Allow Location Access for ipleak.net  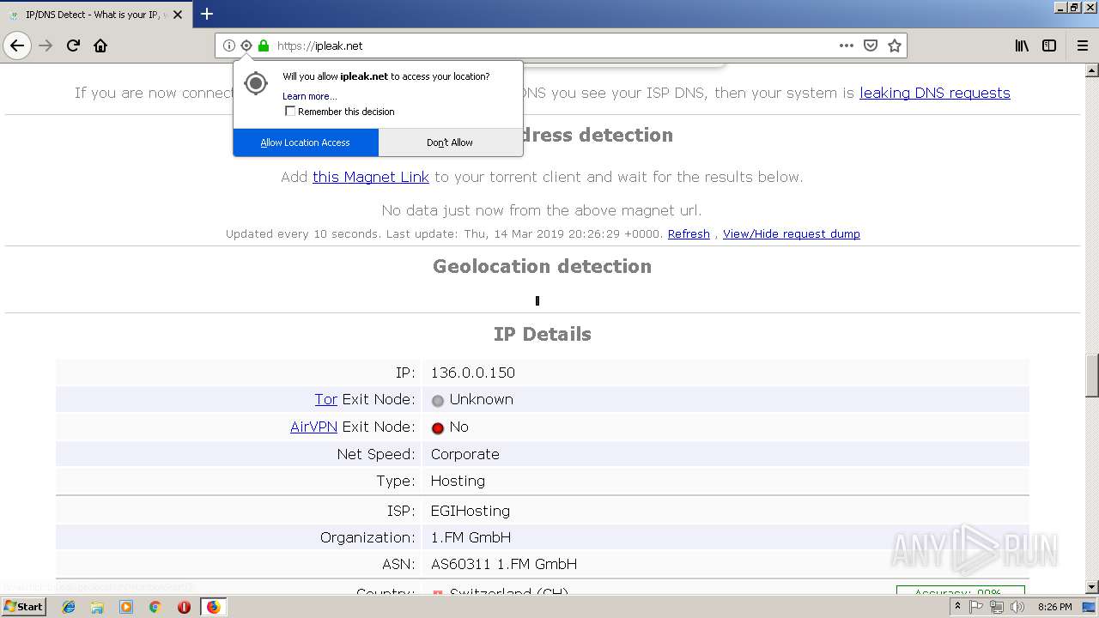tap(306, 142)
